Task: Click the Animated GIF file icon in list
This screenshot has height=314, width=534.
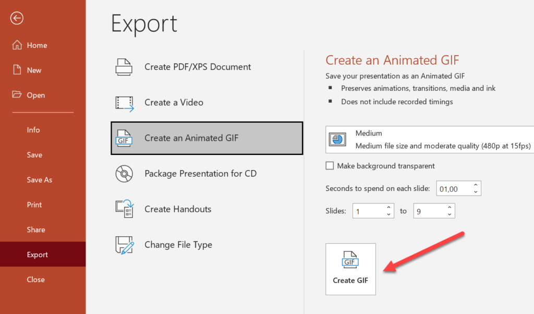Action: coord(124,138)
